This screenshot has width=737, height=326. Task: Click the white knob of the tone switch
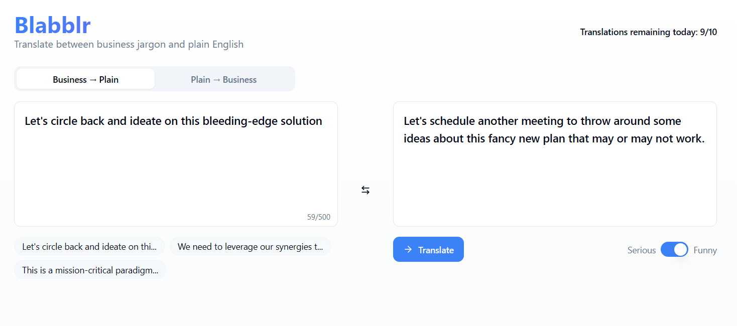click(x=680, y=250)
